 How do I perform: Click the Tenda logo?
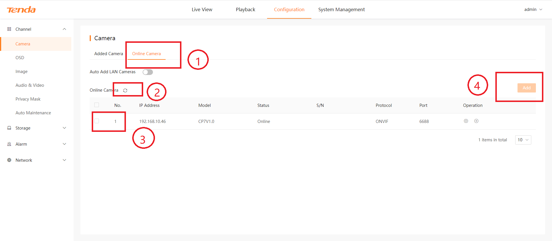click(x=21, y=10)
